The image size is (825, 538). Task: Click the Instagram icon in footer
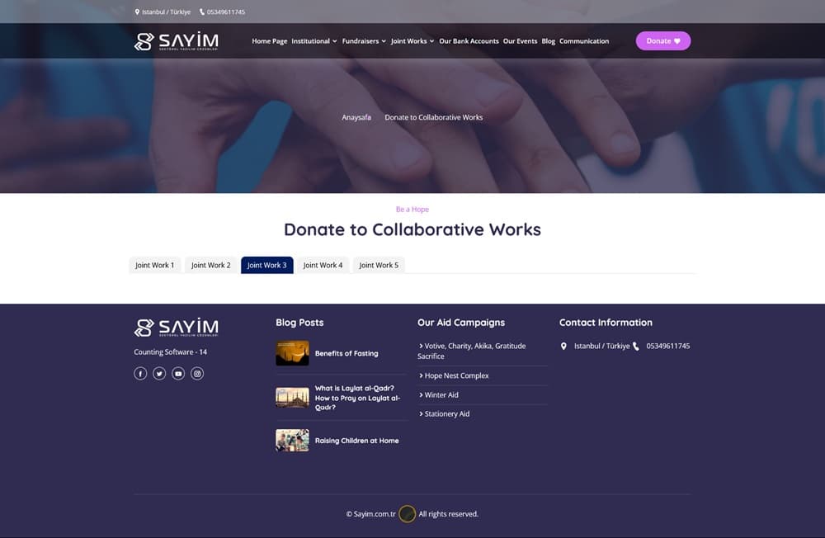click(x=197, y=374)
